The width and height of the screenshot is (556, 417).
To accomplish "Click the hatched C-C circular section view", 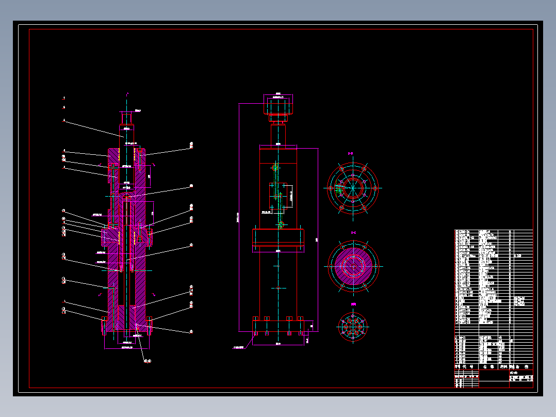I will point(353,266).
